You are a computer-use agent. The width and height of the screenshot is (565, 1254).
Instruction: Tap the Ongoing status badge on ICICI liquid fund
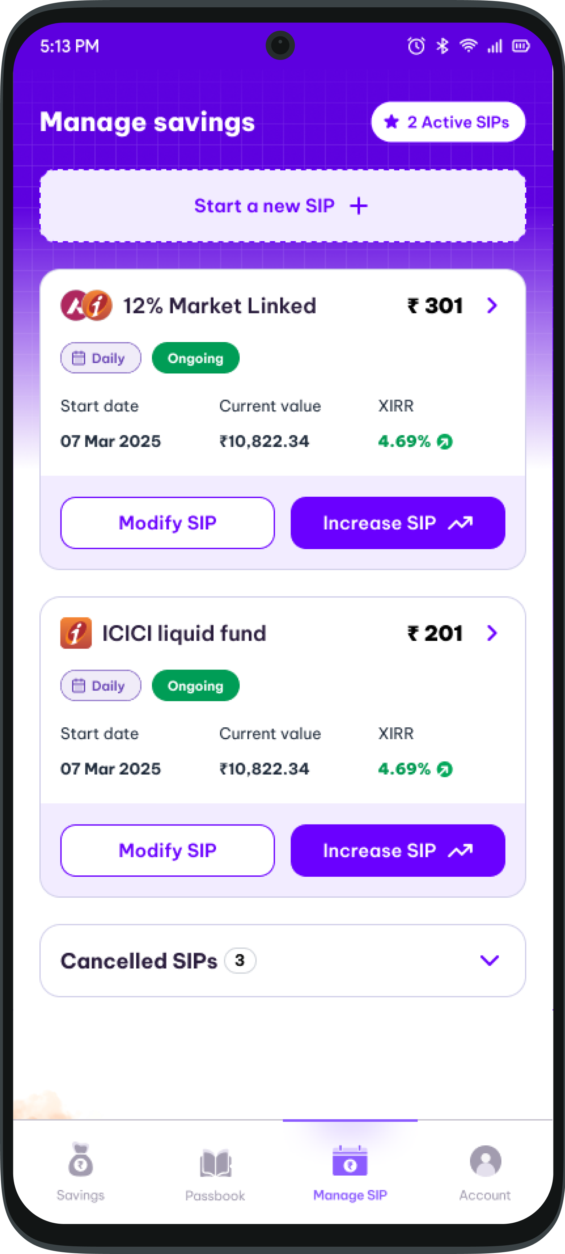click(196, 685)
